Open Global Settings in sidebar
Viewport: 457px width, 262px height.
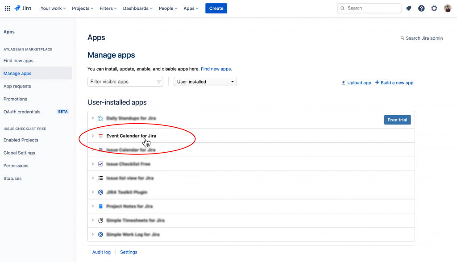coord(19,153)
